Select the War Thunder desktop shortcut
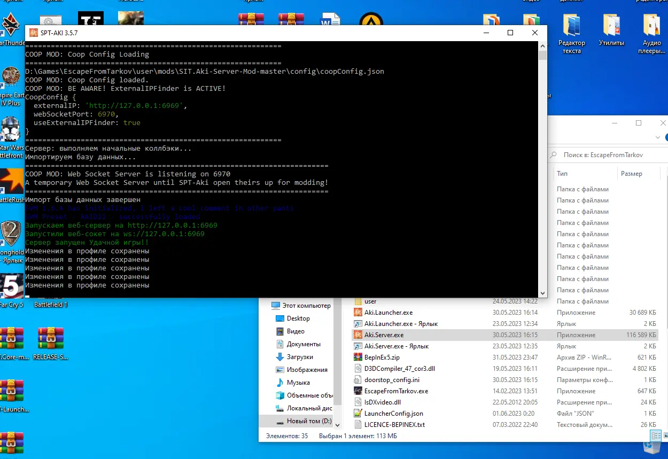 (11, 29)
